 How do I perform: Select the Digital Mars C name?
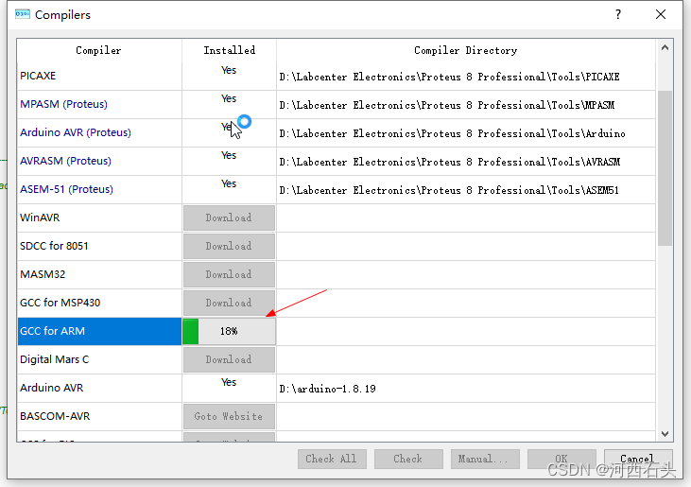click(55, 359)
